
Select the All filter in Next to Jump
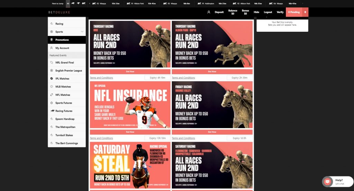point(68,3)
